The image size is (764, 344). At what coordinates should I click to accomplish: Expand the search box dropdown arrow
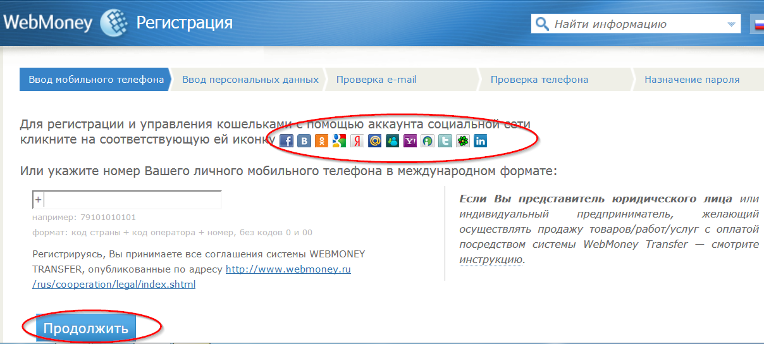pyautogui.click(x=732, y=25)
